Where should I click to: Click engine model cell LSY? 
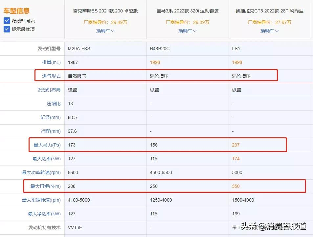tap(236, 49)
